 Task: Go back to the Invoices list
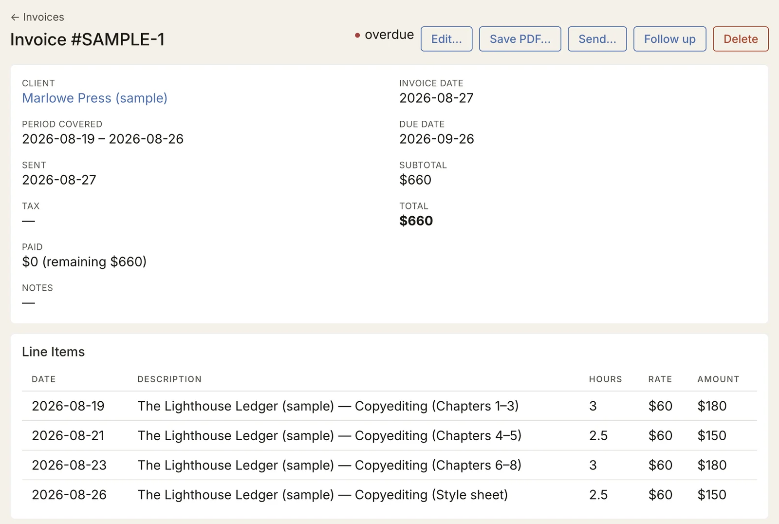37,17
